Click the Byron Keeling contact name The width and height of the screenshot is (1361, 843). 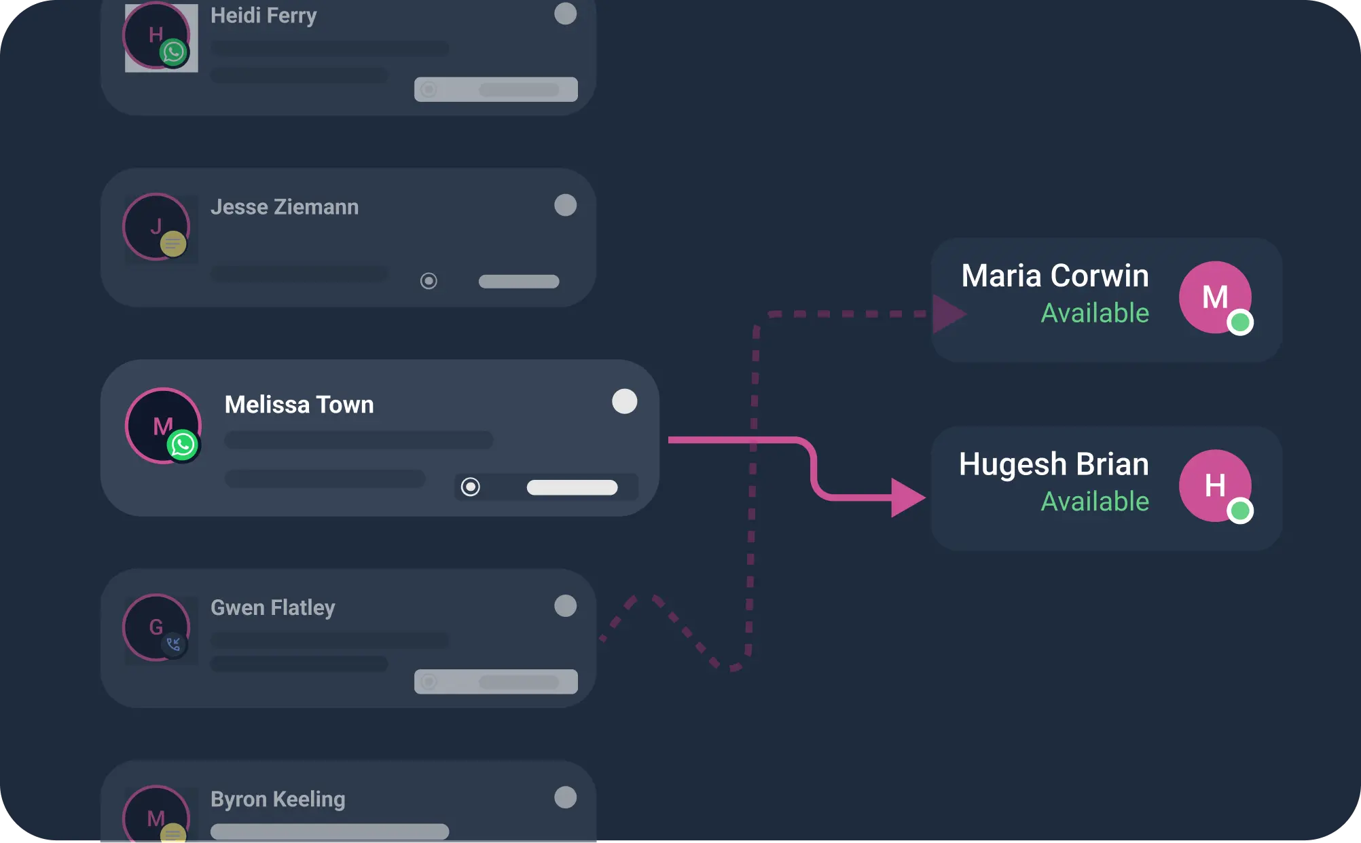click(x=278, y=799)
